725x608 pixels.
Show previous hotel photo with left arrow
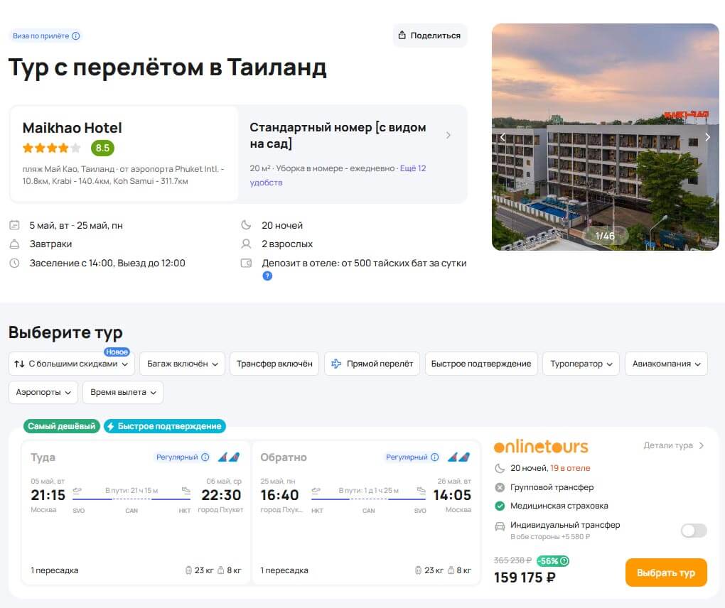point(503,137)
